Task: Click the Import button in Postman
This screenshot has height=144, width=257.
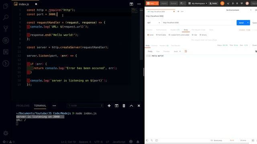Action: [164, 3]
